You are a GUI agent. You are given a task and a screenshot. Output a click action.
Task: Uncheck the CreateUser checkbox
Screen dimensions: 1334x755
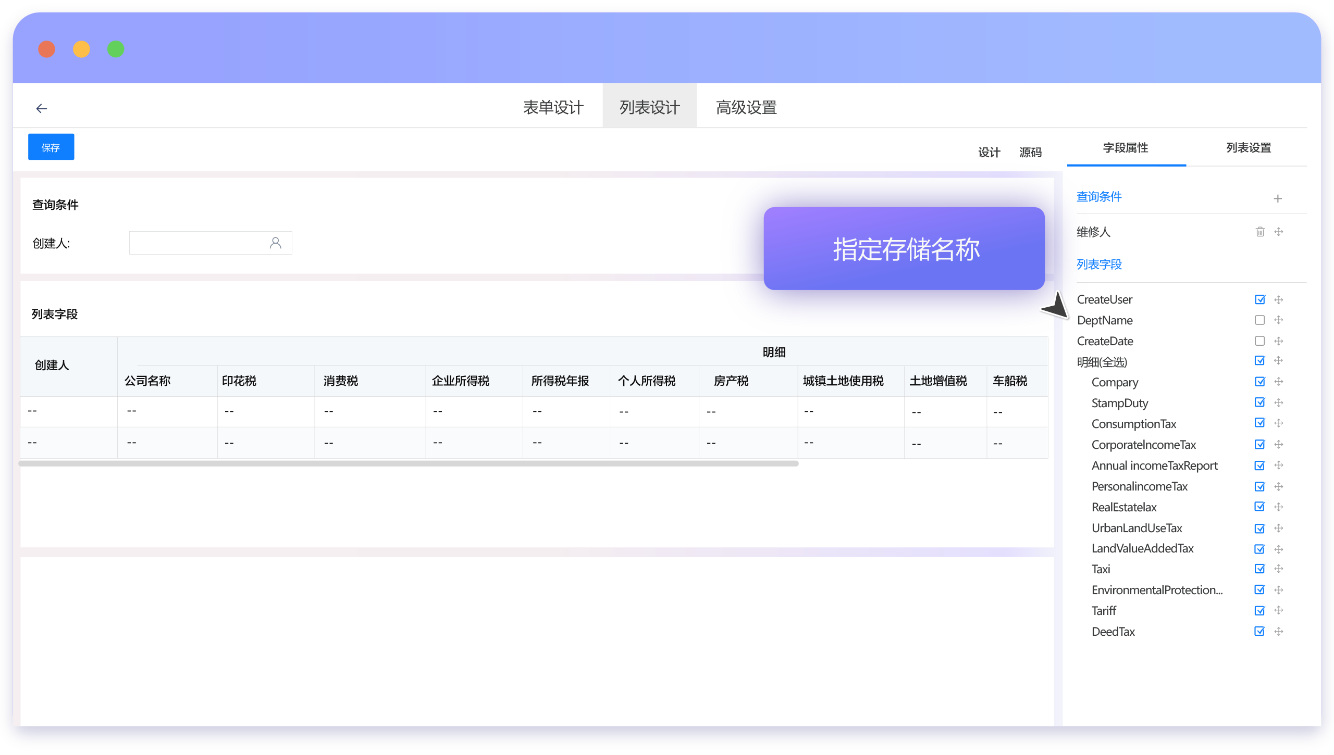(1259, 299)
